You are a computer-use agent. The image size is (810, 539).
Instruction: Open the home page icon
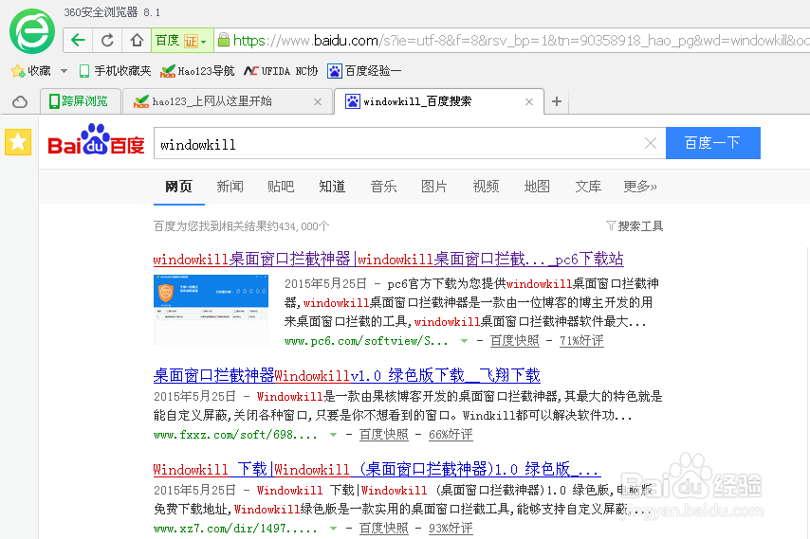click(x=137, y=40)
